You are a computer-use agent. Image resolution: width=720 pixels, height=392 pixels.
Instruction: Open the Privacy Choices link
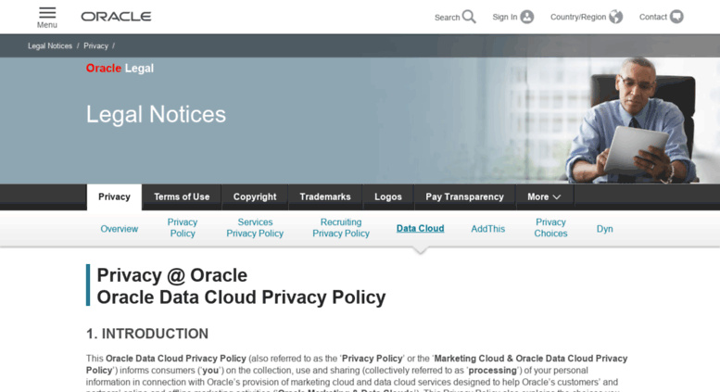[x=550, y=228]
